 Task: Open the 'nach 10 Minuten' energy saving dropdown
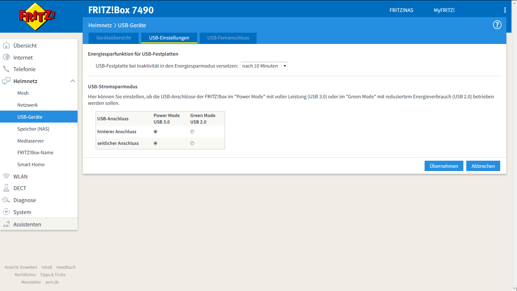tap(264, 66)
